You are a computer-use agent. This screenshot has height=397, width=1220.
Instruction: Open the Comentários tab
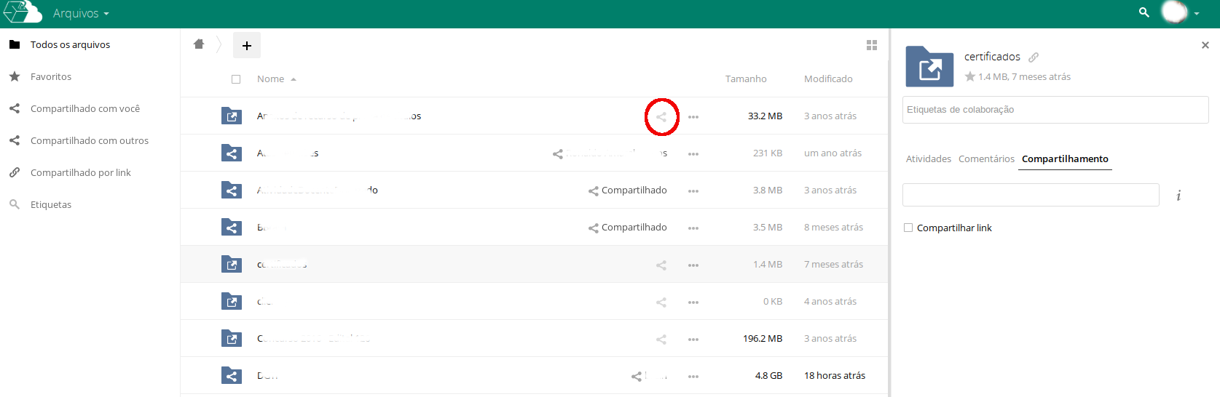[x=986, y=159]
